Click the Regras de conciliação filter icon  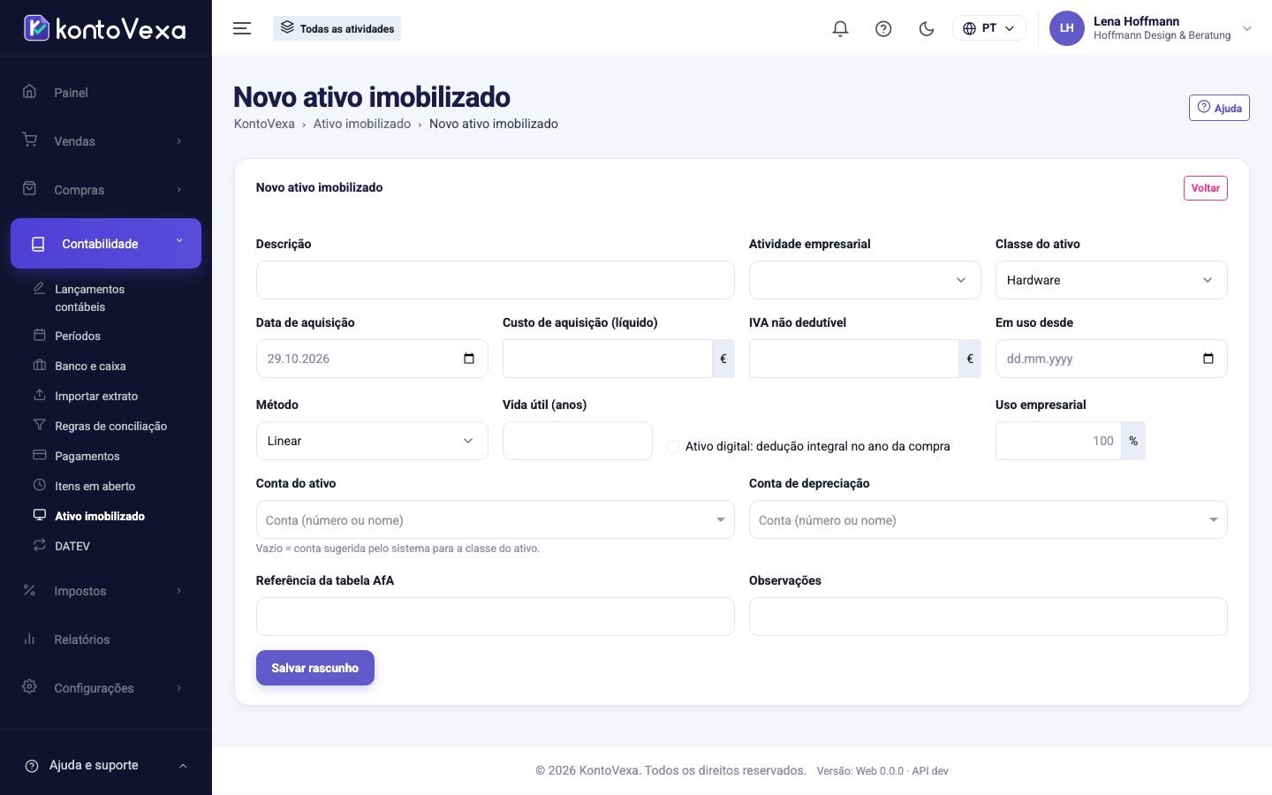tap(39, 425)
